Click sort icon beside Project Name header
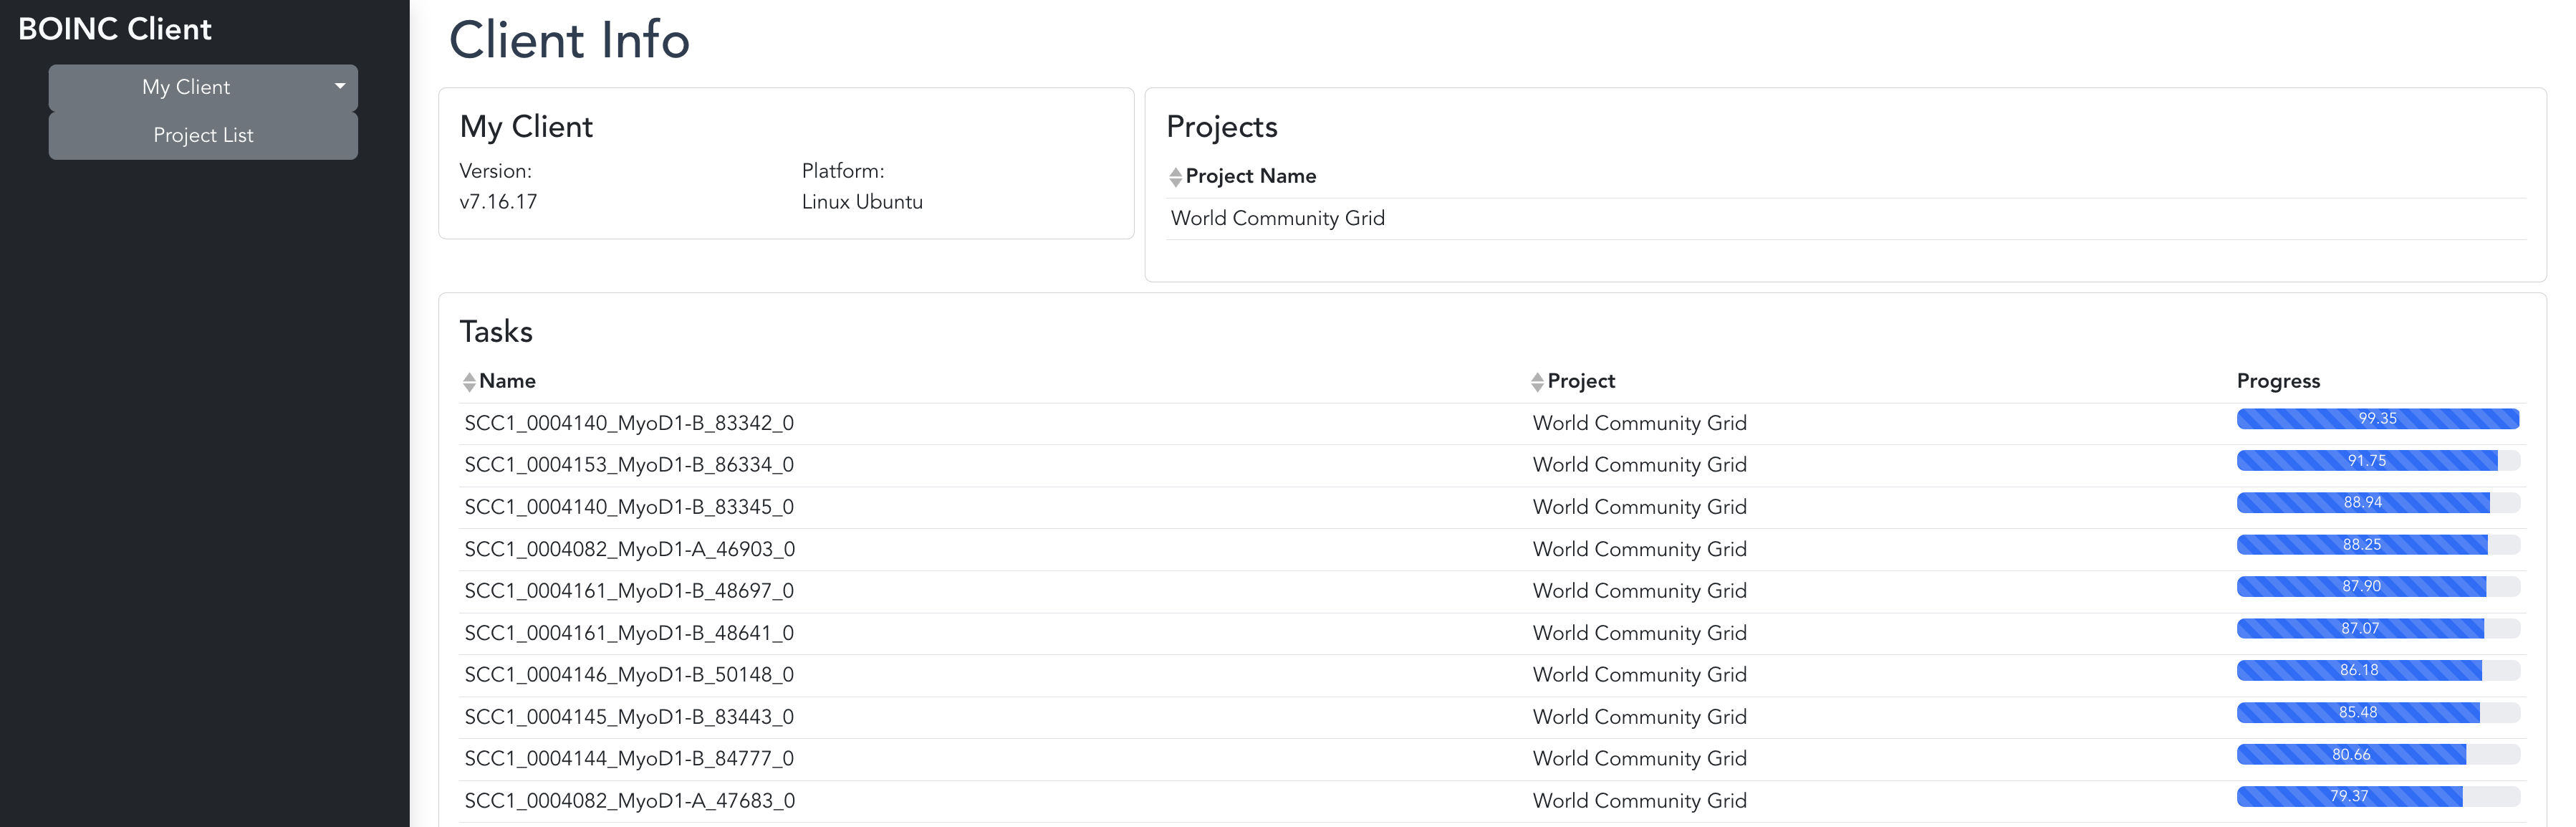The height and width of the screenshot is (827, 2576). (1175, 177)
